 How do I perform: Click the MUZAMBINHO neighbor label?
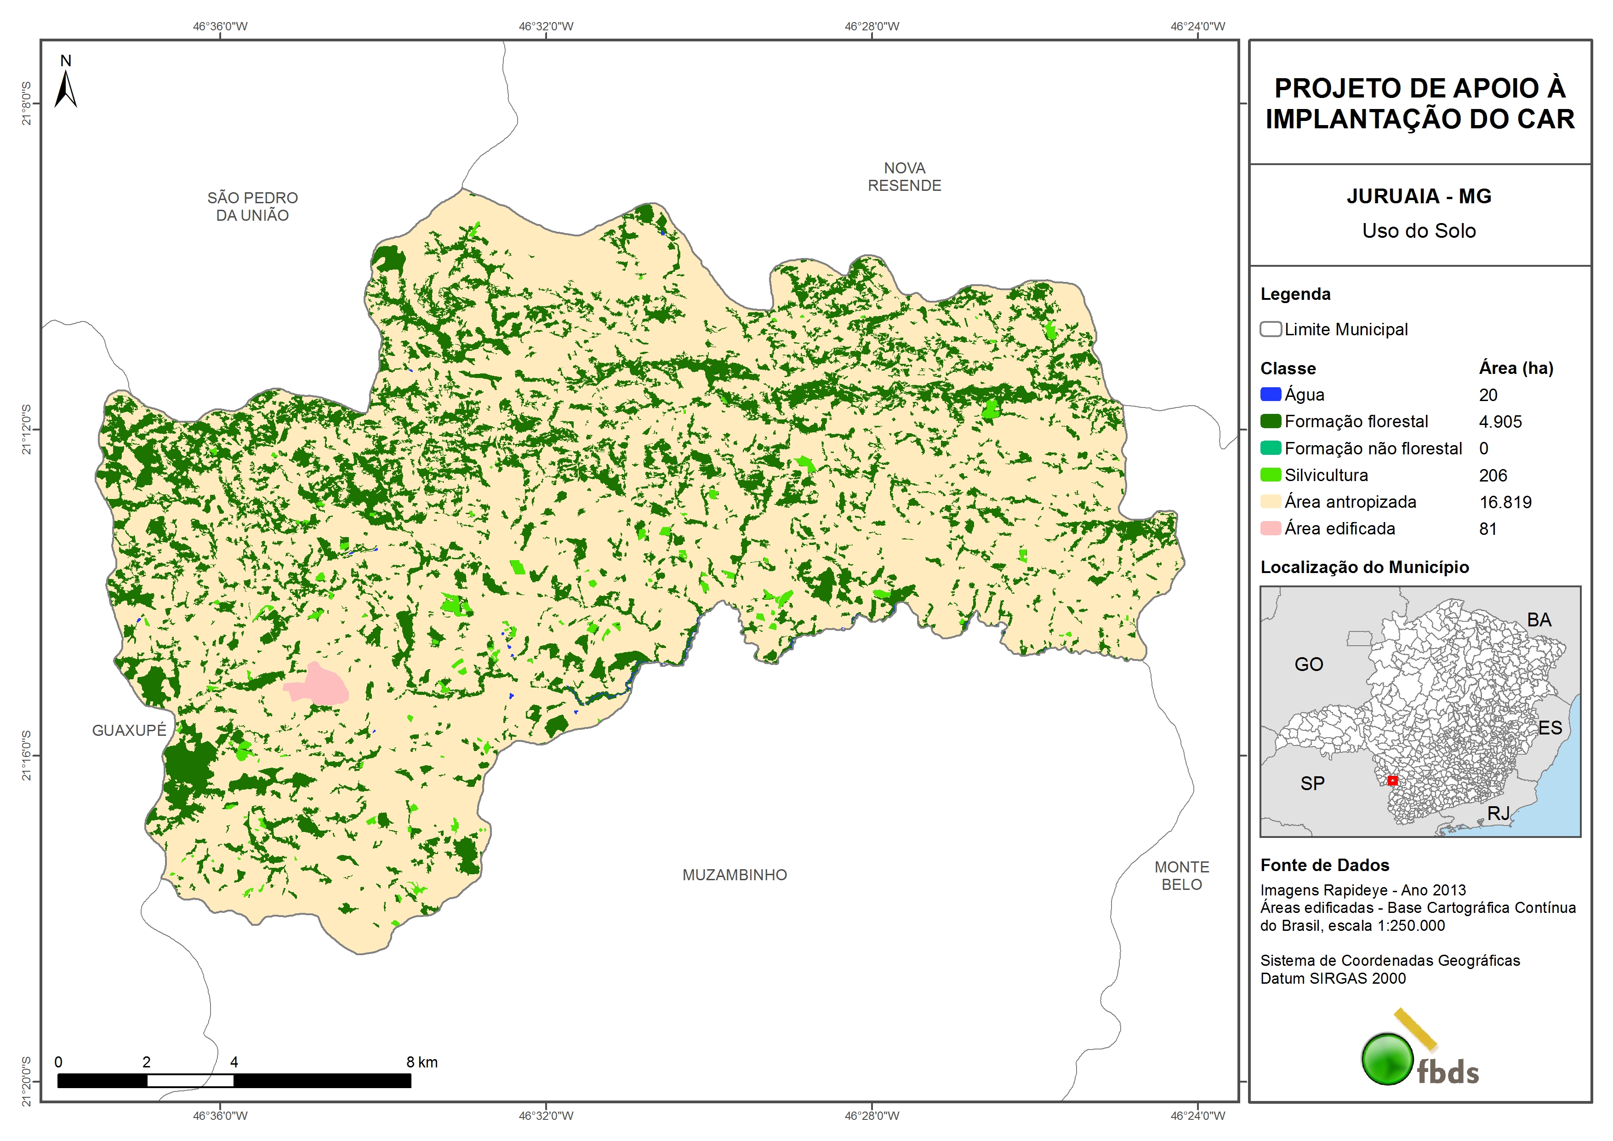coord(734,875)
